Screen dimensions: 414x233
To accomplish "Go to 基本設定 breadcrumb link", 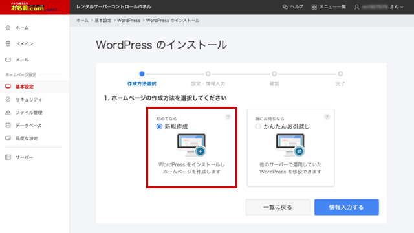I will pos(103,20).
